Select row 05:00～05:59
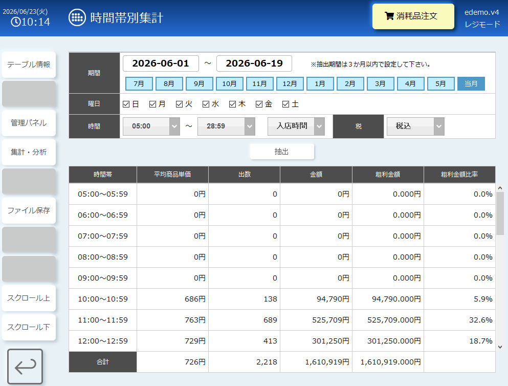508x386 pixels. coord(282,194)
